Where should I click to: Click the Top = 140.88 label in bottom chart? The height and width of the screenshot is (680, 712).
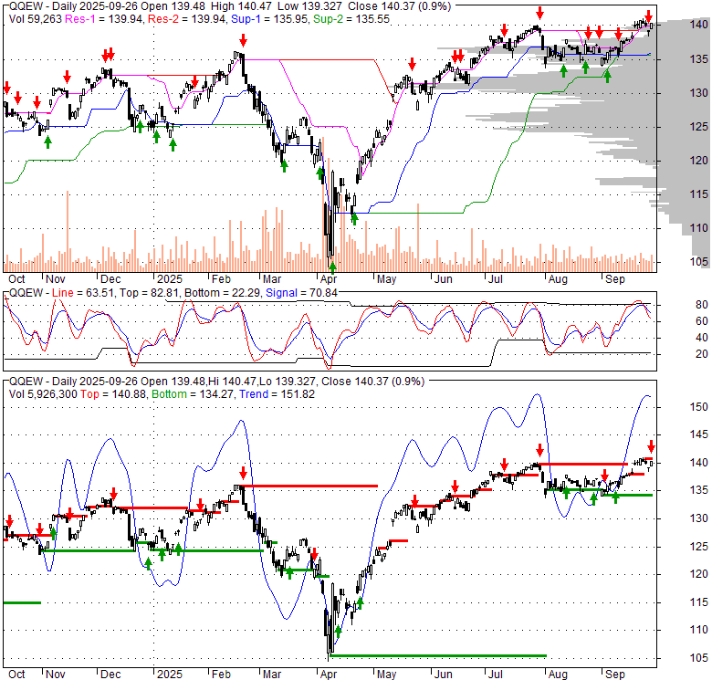point(113,394)
